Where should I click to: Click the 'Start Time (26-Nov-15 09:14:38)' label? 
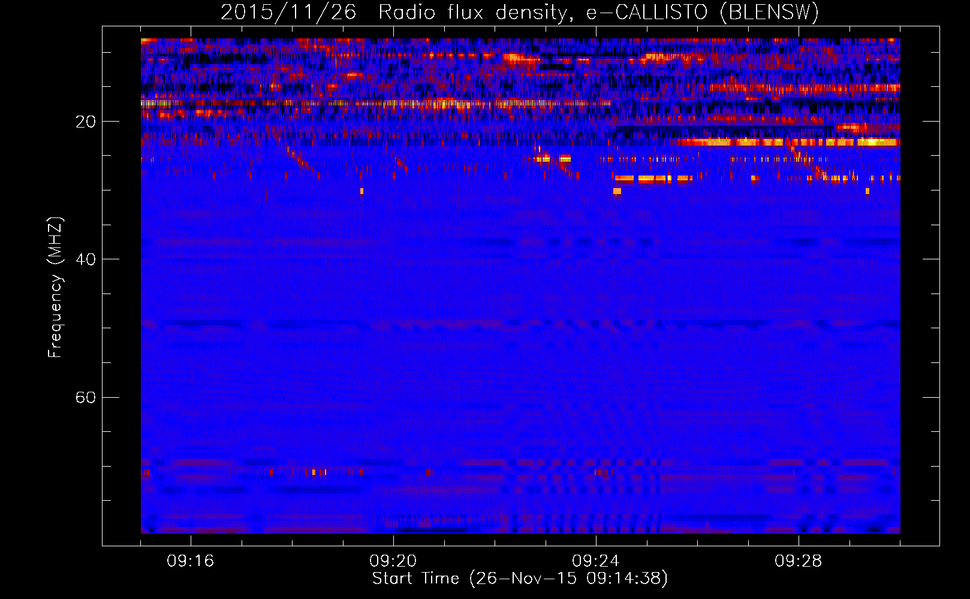(520, 579)
